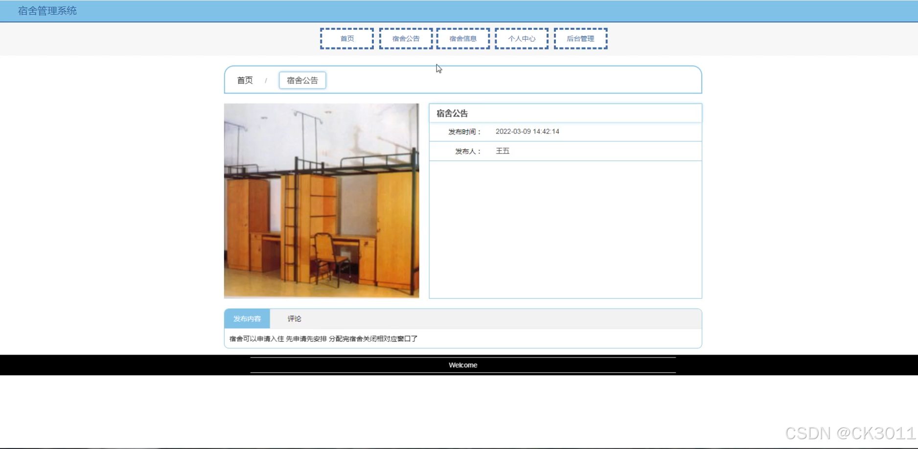Viewport: 918px width, 449px height.
Task: Open the dormitory photo preview
Action: point(321,201)
